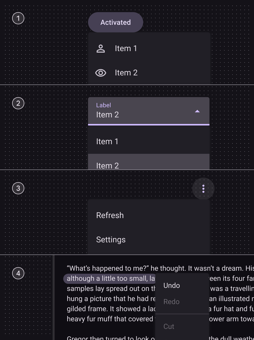Click the eye icon beside Item 2
This screenshot has width=254, height=340.
click(x=101, y=73)
